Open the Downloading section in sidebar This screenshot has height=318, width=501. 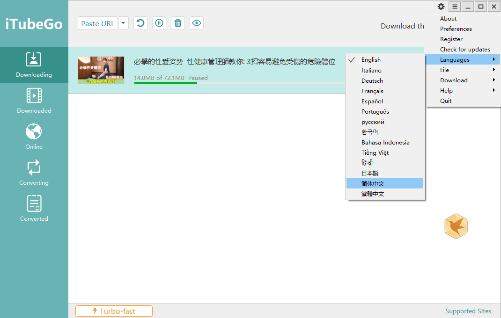pyautogui.click(x=34, y=65)
